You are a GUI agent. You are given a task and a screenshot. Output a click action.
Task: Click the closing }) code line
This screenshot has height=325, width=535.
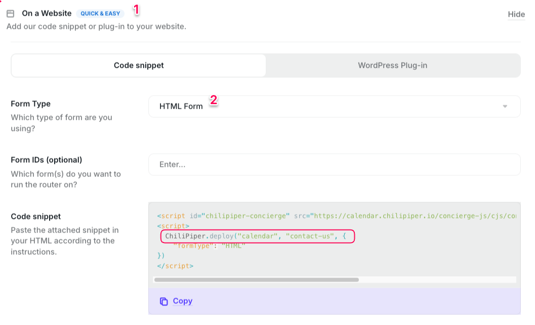tap(161, 256)
